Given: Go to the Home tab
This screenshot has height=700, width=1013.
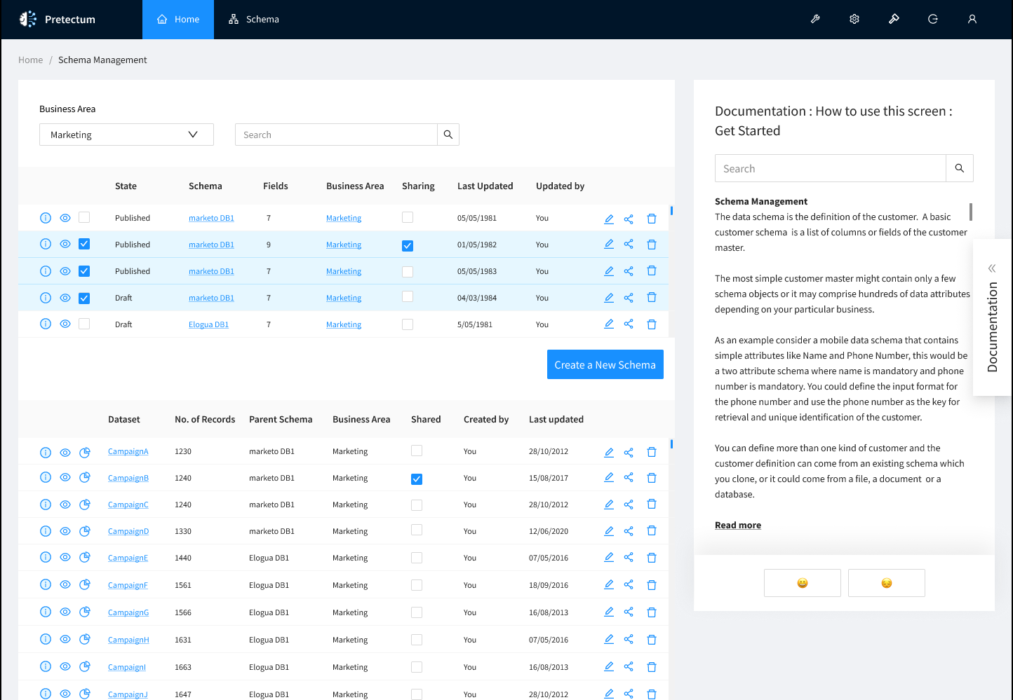Looking at the screenshot, I should click(178, 20).
